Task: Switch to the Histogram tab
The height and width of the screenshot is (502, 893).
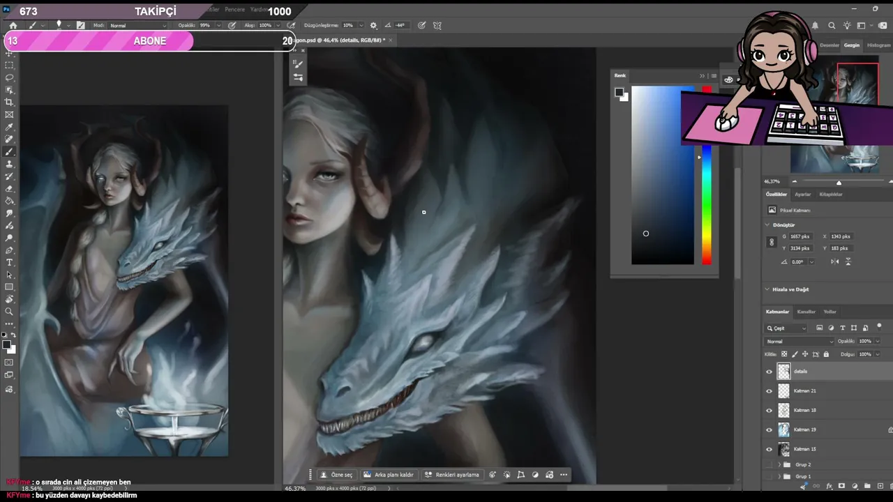Action: [879, 45]
